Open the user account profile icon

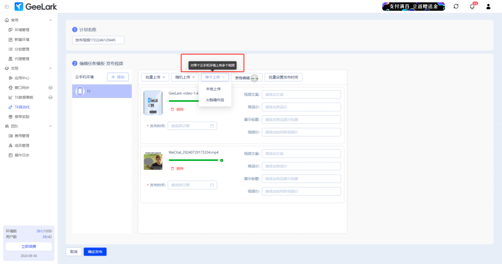coord(488,6)
